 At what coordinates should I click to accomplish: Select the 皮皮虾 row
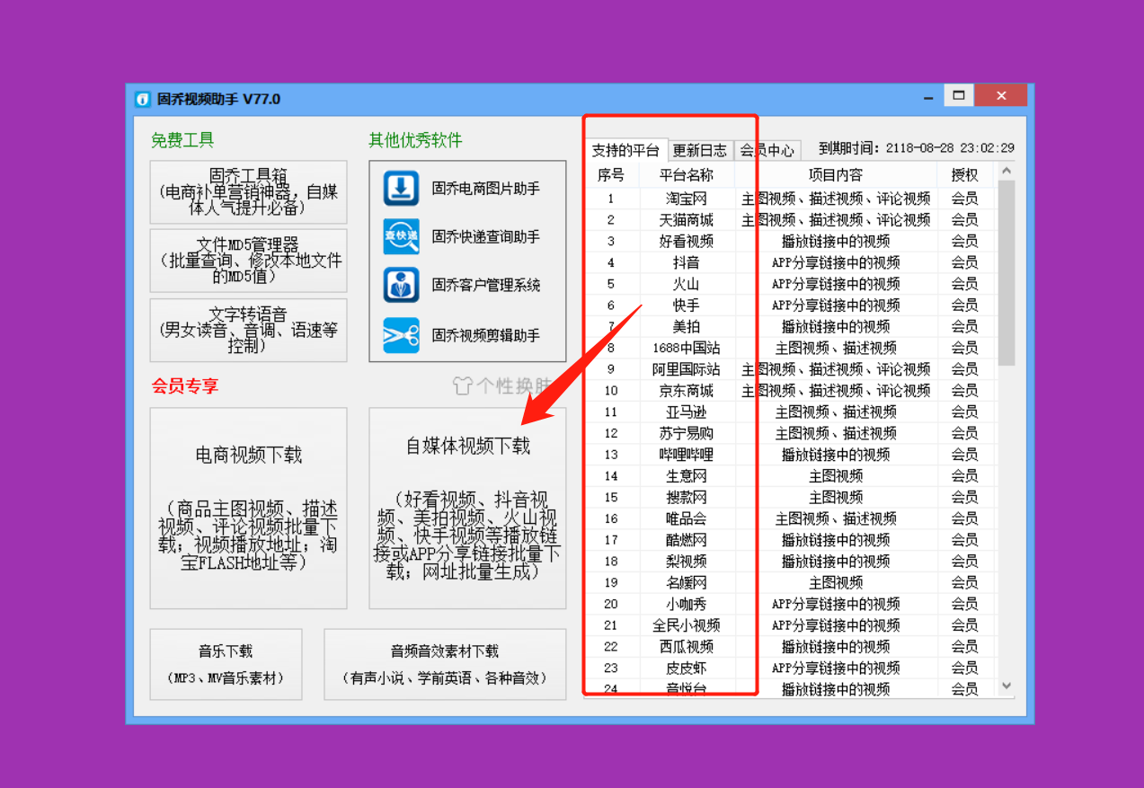click(790, 668)
